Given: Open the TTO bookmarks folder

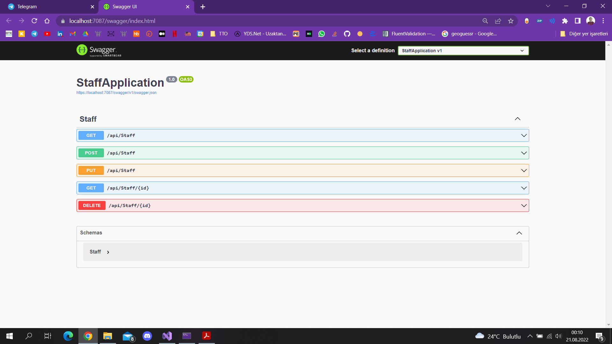Looking at the screenshot, I should [x=219, y=34].
